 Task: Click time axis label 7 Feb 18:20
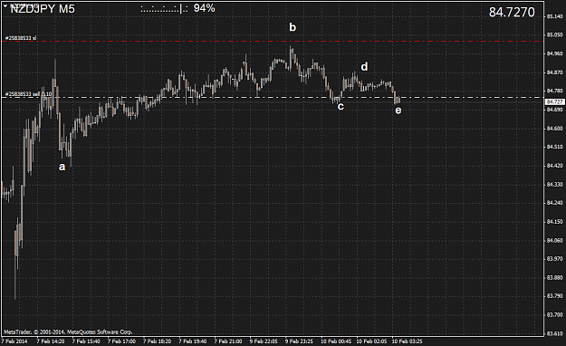[158, 341]
